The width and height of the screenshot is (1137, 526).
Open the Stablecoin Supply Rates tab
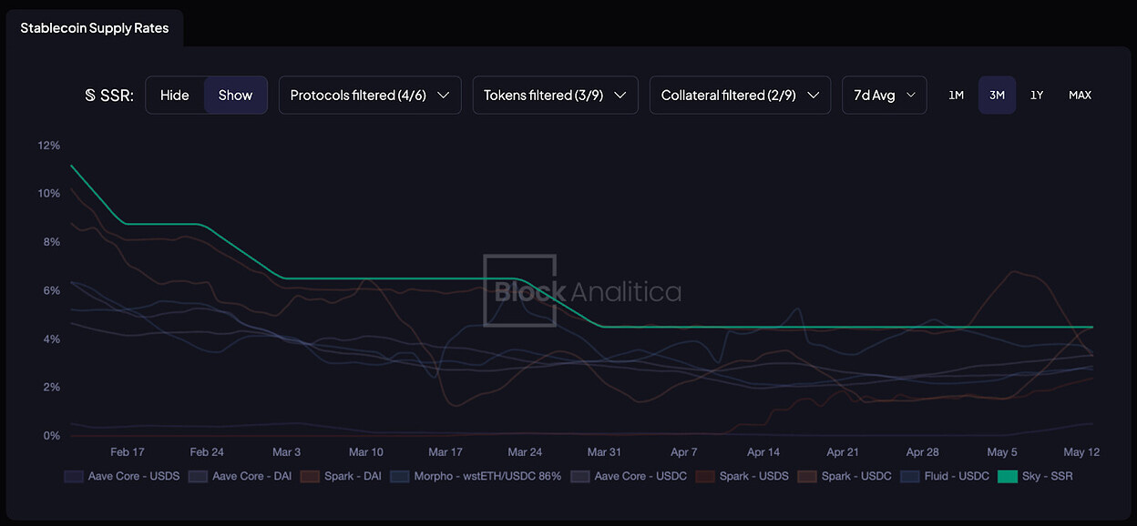[x=95, y=28]
